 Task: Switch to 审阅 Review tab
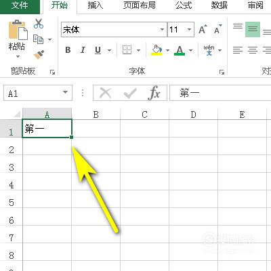tap(255, 5)
